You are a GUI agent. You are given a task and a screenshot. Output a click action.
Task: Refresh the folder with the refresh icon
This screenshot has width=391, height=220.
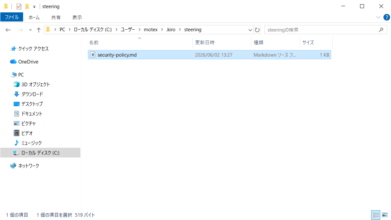click(x=257, y=30)
